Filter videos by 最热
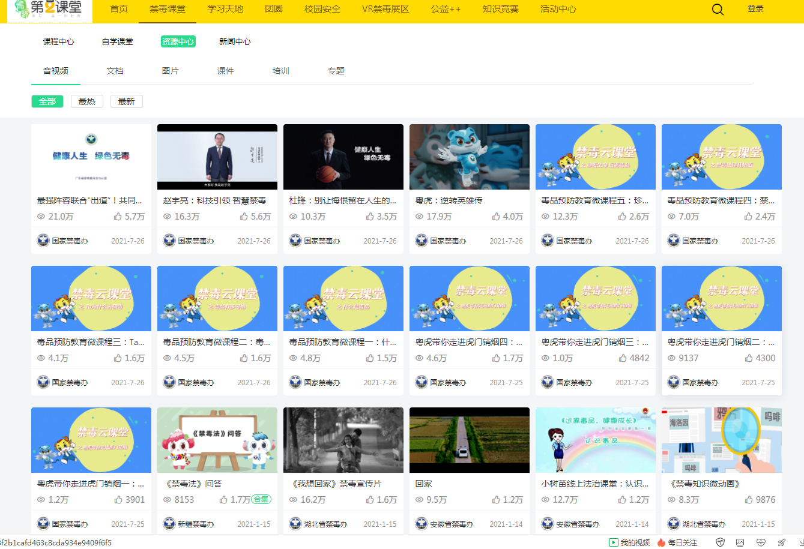Image resolution: width=804 pixels, height=549 pixels. tap(87, 101)
